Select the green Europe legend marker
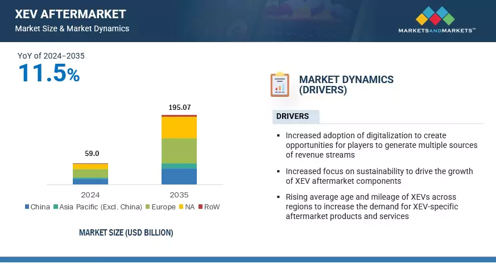 tap(148, 207)
